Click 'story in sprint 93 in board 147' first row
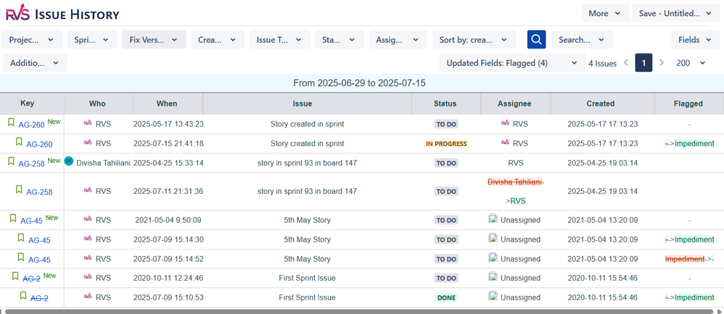Screen dimensions: 724x314 (307, 163)
